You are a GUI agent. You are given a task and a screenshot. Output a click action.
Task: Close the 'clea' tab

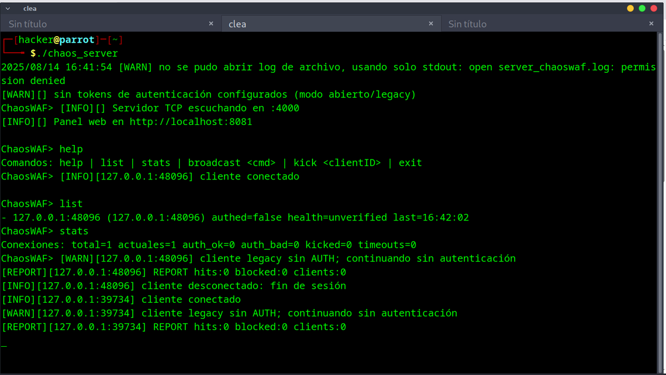tap(431, 24)
